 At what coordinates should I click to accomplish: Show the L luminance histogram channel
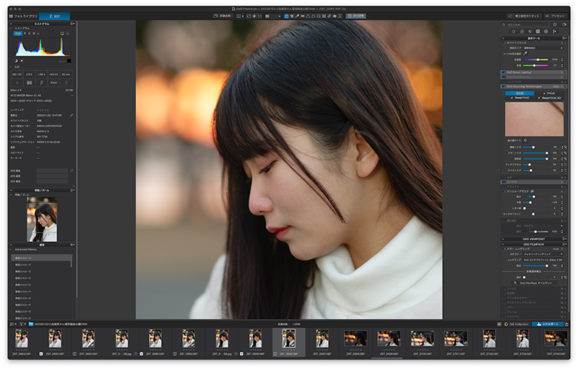tap(38, 33)
